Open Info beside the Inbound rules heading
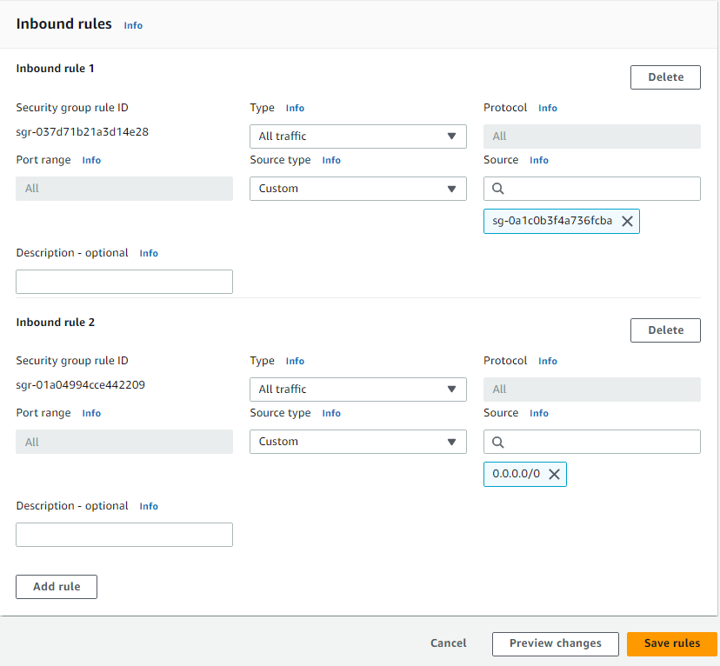720x666 pixels. pos(132,25)
